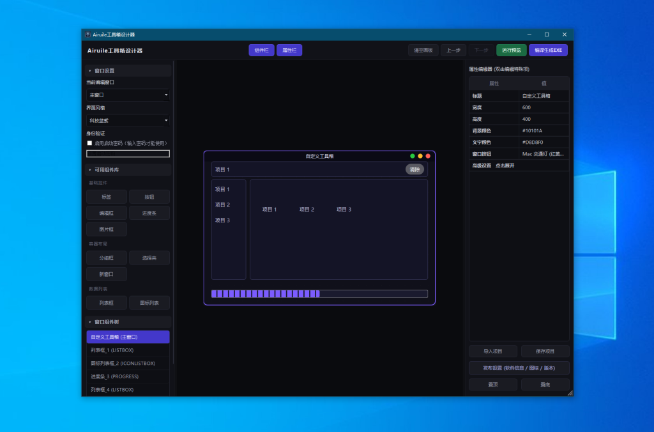654x432 pixels.
Task: Expand 高级设置 点击展开 row
Action: point(519,166)
